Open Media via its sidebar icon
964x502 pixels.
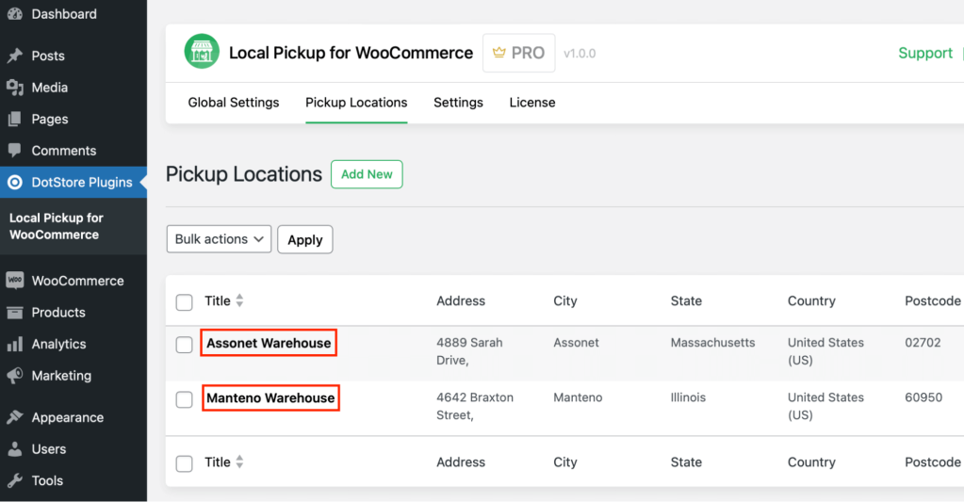[x=14, y=88]
